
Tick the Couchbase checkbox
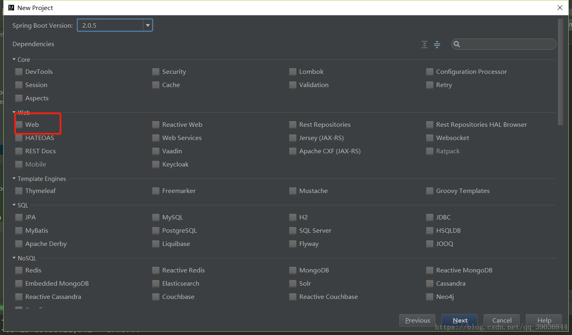pos(156,297)
